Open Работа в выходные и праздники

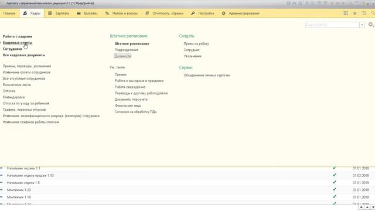(x=139, y=81)
